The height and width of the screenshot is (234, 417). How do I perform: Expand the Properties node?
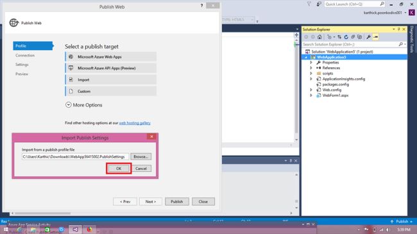coord(311,62)
